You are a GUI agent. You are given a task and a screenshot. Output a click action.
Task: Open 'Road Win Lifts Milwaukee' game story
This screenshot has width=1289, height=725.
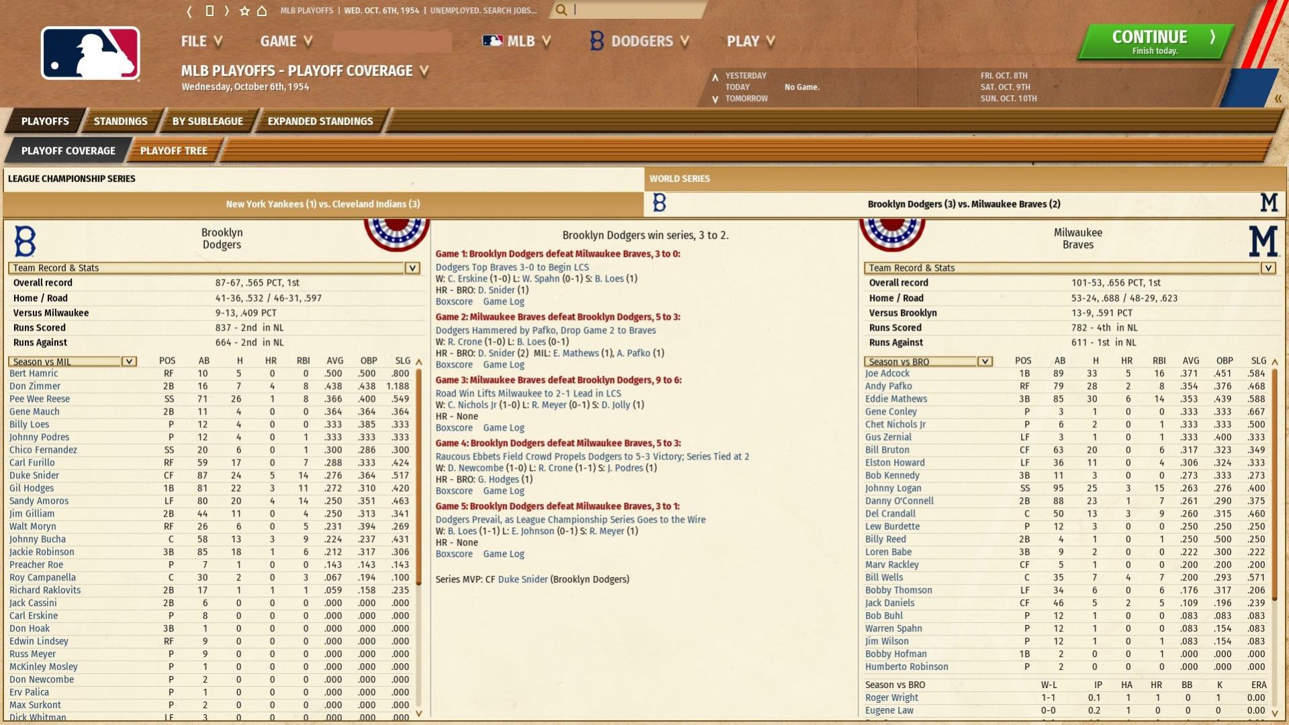tap(528, 394)
